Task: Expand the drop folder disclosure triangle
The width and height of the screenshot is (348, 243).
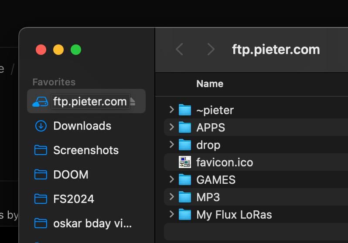Action: click(172, 145)
